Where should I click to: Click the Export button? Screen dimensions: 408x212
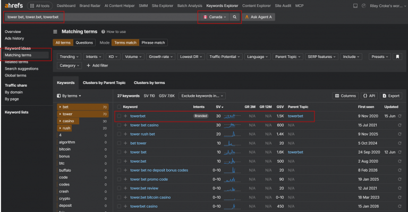tap(391, 96)
